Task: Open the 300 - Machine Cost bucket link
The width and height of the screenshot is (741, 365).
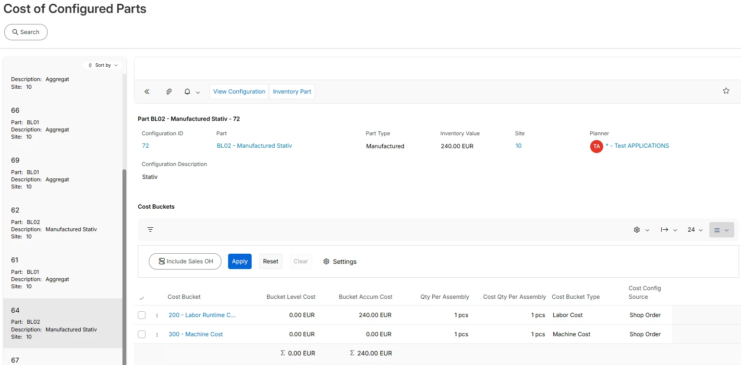Action: (x=195, y=334)
